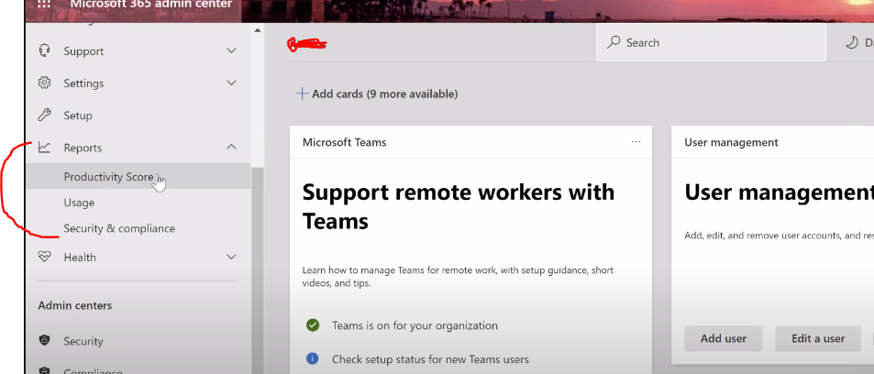Click the Setup wrench icon

click(x=44, y=115)
